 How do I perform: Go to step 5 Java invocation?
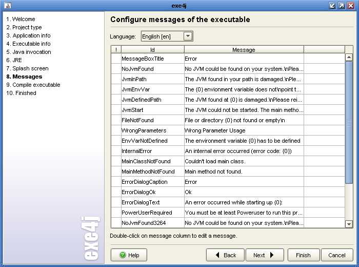29,52
